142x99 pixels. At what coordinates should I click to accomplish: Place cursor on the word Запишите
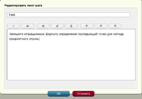coord(16,34)
